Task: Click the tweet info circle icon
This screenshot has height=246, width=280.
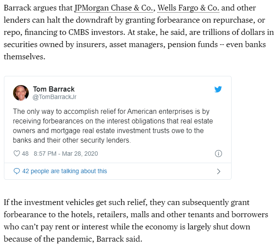Action: [x=219, y=154]
